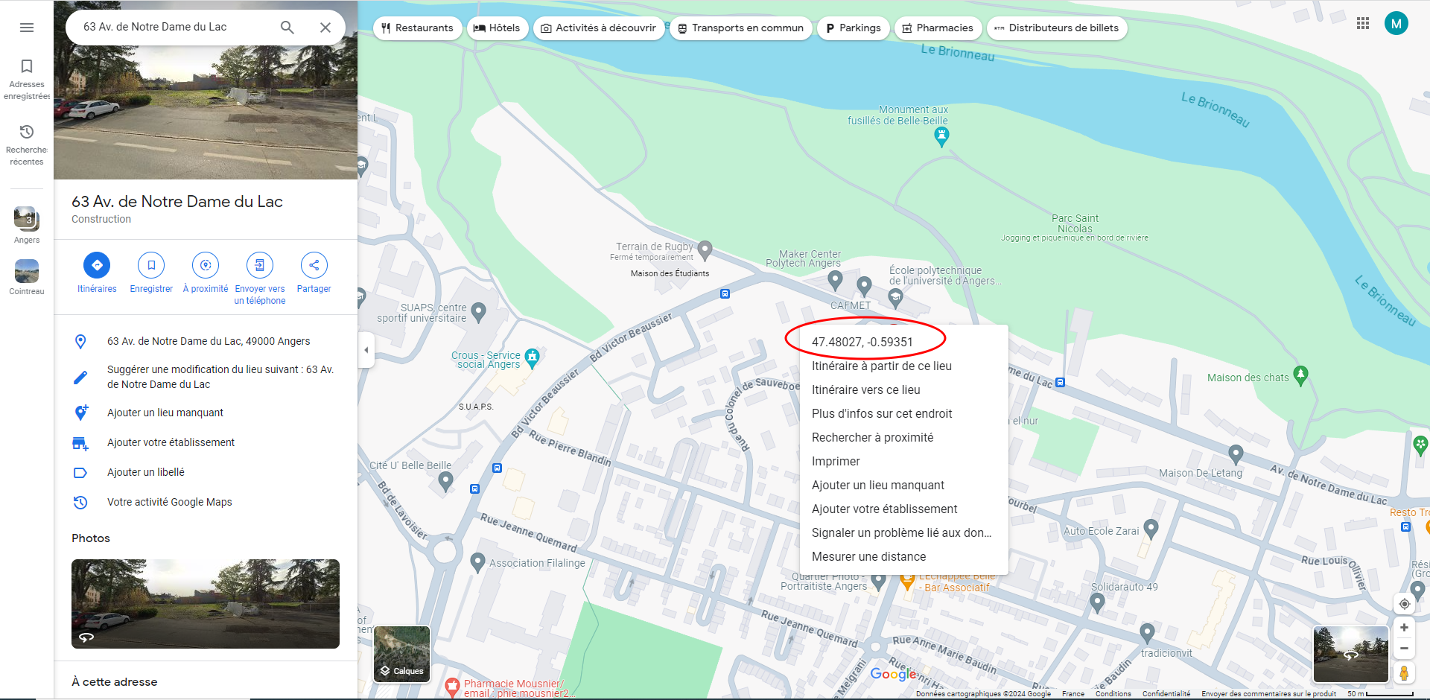Screen dimensions: 1430x700
Task: Choose Ajouter votre établissement in context menu
Action: (x=904, y=509)
